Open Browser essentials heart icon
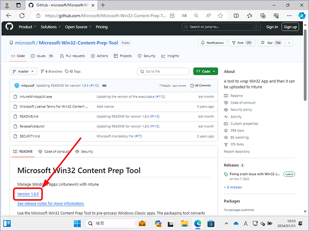This screenshot has width=309, height=231. click(x=276, y=16)
